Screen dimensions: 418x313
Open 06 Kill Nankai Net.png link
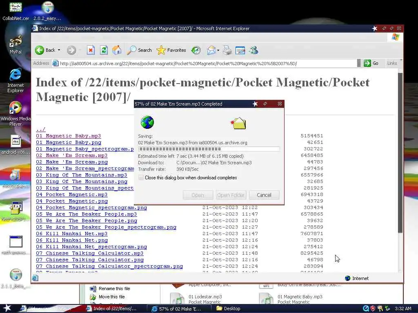click(72, 240)
